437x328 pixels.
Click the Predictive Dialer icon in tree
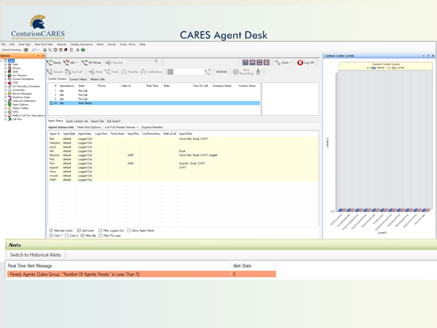pos(9,97)
